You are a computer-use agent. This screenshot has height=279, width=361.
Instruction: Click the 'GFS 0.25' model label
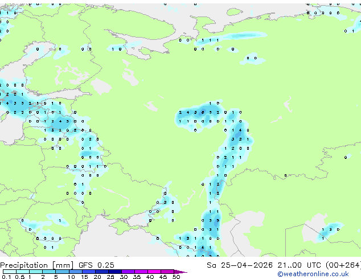(96, 265)
